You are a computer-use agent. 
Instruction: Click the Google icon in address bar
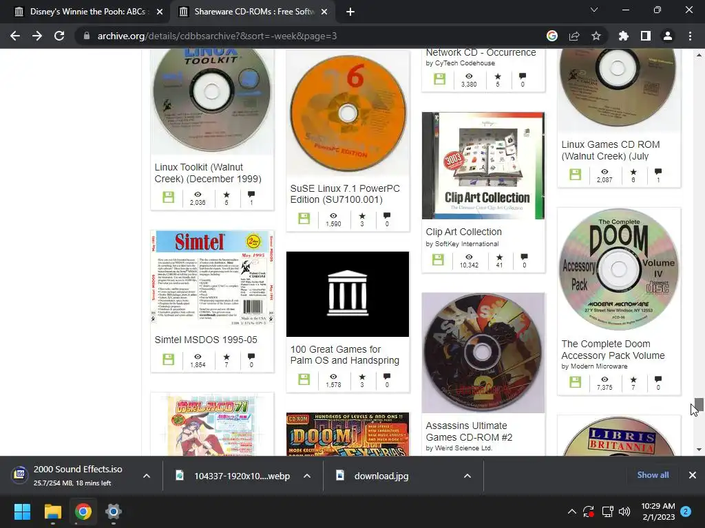click(x=552, y=36)
